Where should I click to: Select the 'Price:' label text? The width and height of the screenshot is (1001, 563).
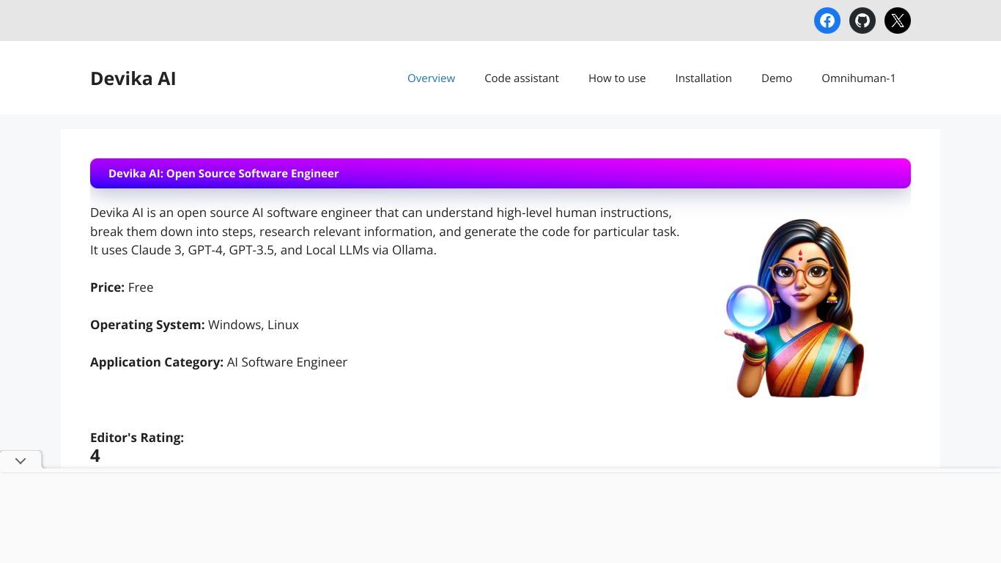point(107,287)
